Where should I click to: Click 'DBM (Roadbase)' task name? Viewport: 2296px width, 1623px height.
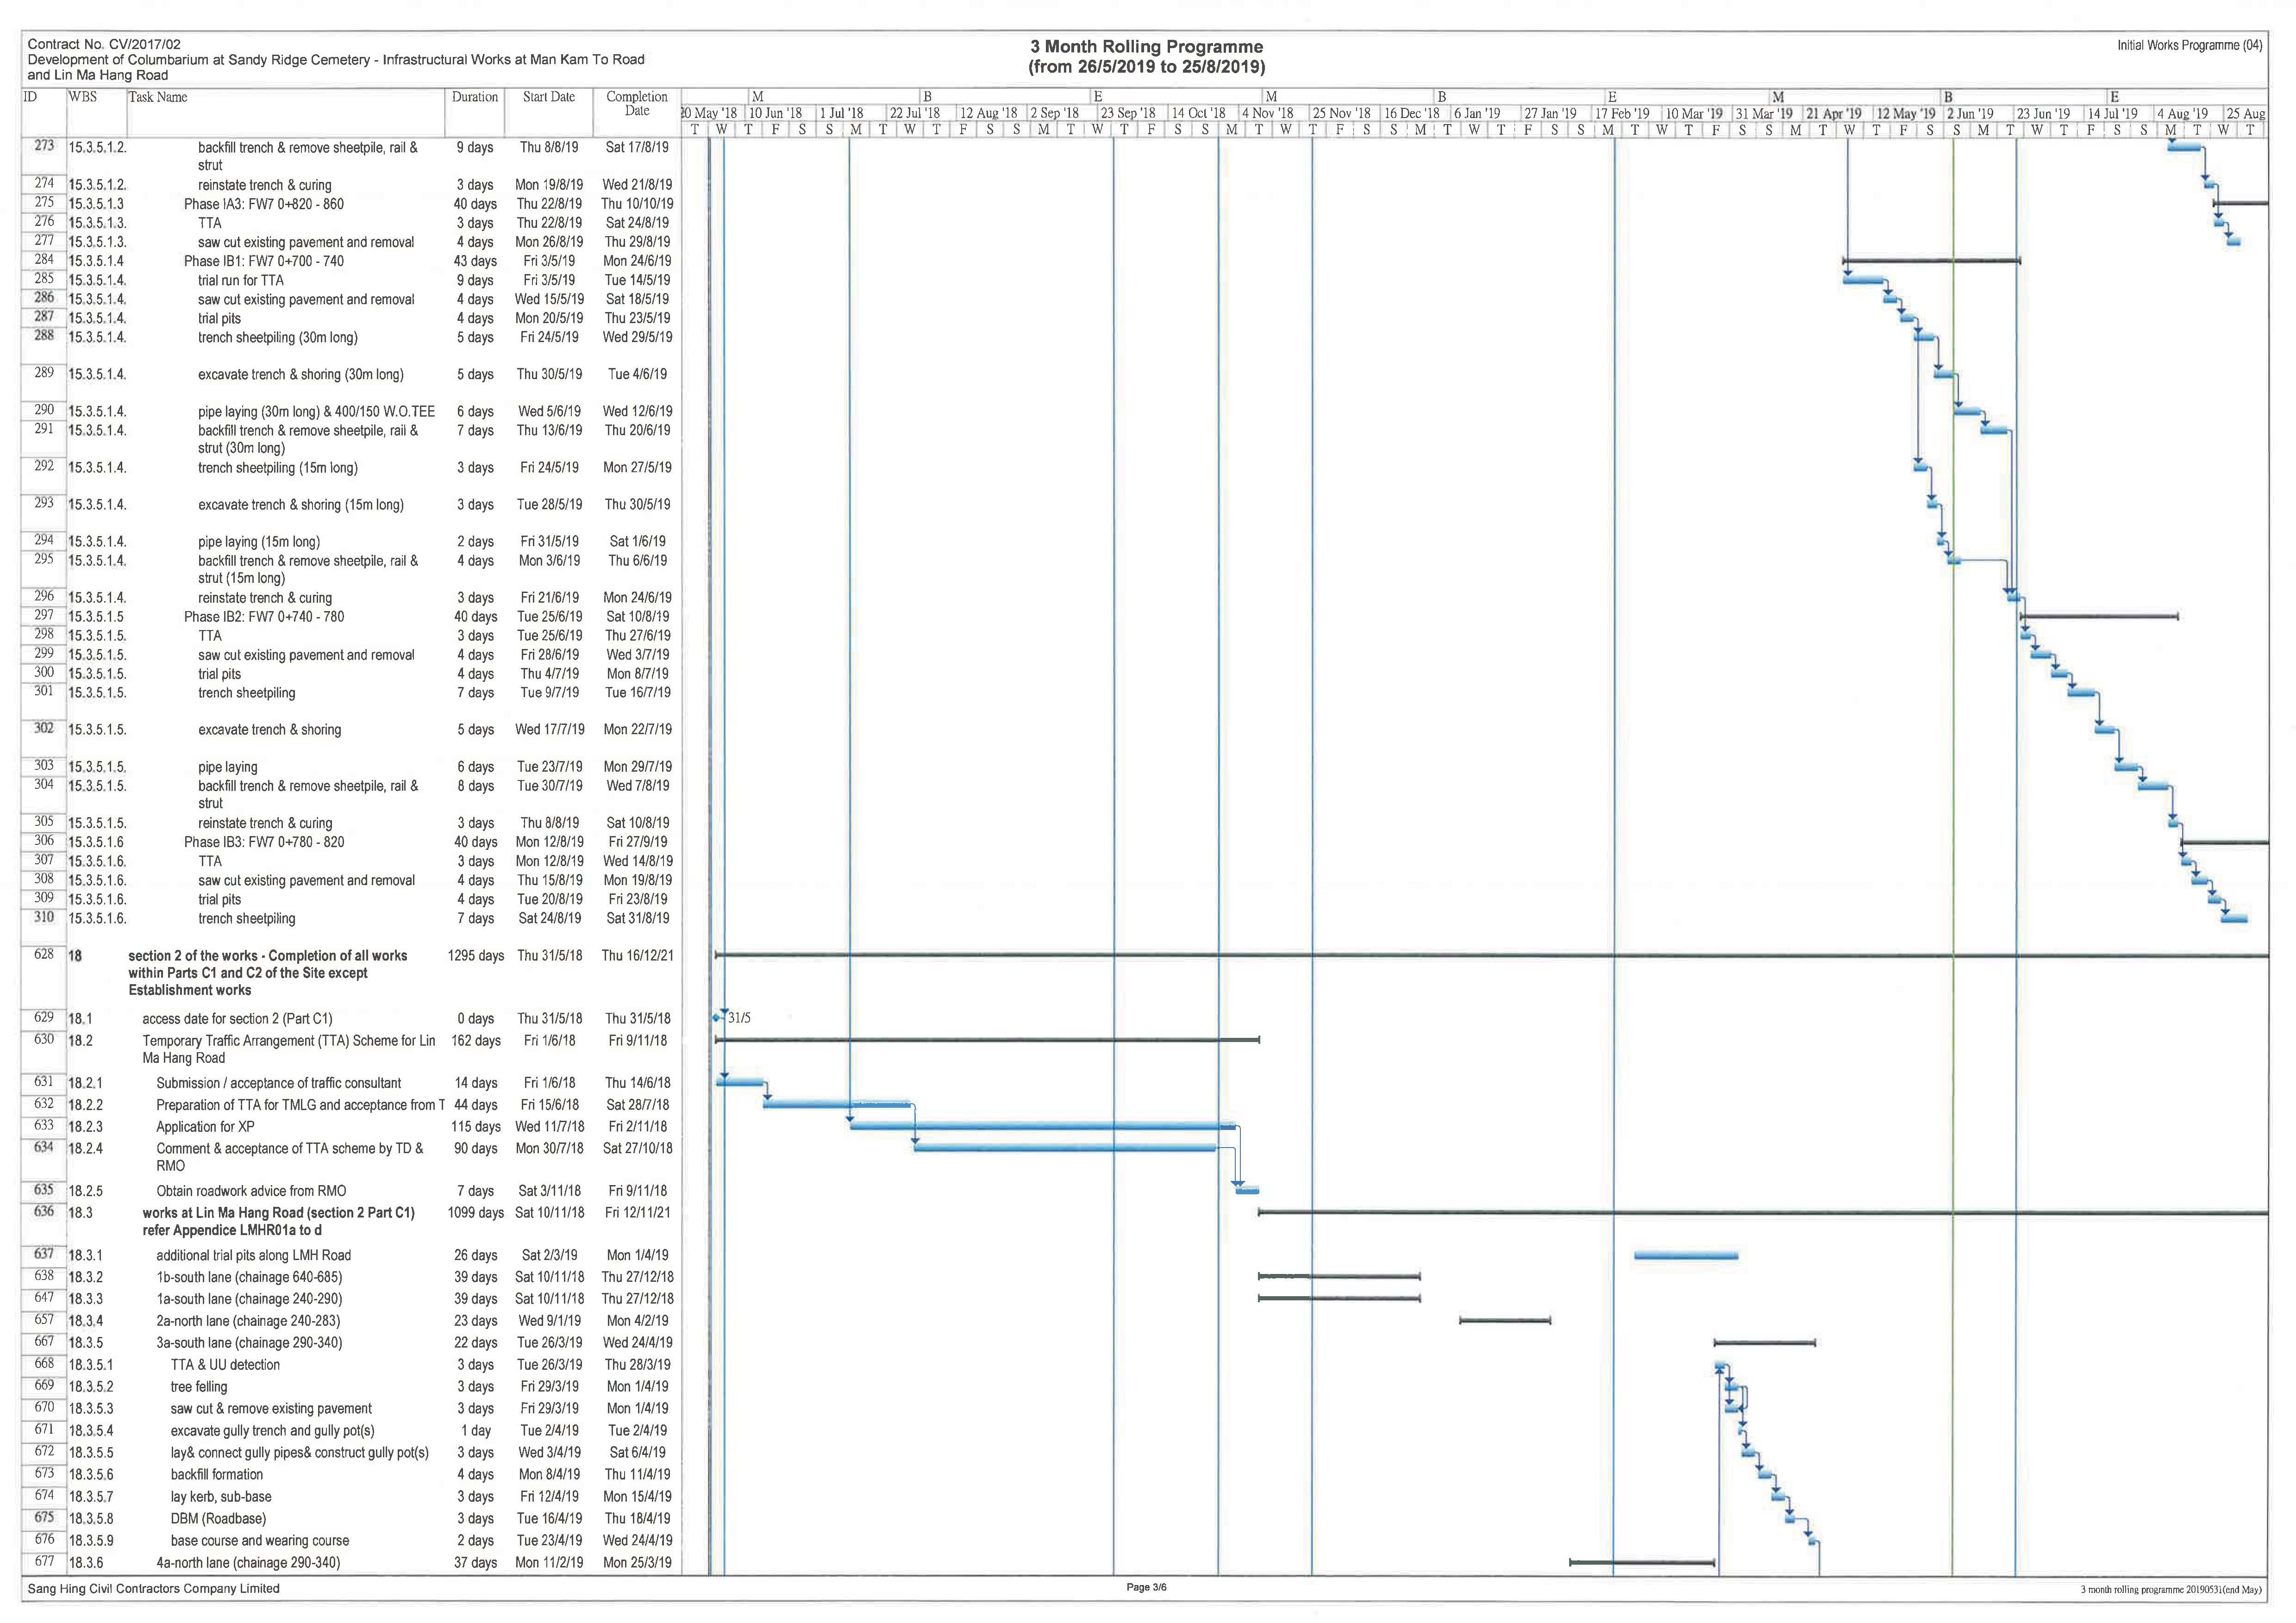coord(218,1518)
